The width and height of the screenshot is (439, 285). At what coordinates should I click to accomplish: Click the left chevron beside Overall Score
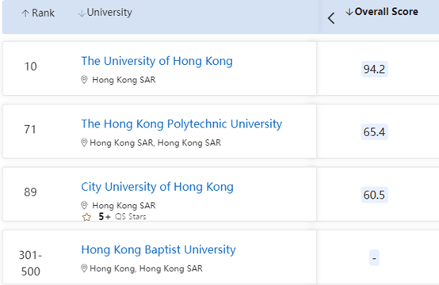(331, 18)
